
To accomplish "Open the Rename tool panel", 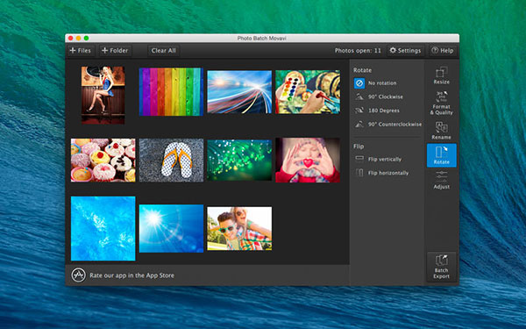I will (x=442, y=130).
